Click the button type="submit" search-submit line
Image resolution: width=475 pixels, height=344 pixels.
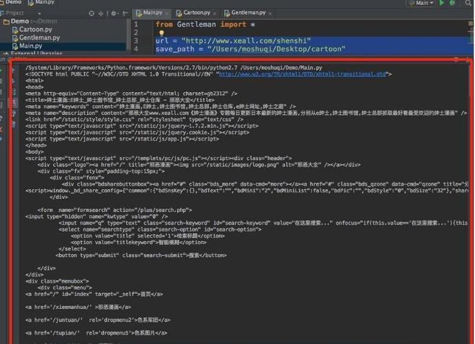(x=141, y=255)
